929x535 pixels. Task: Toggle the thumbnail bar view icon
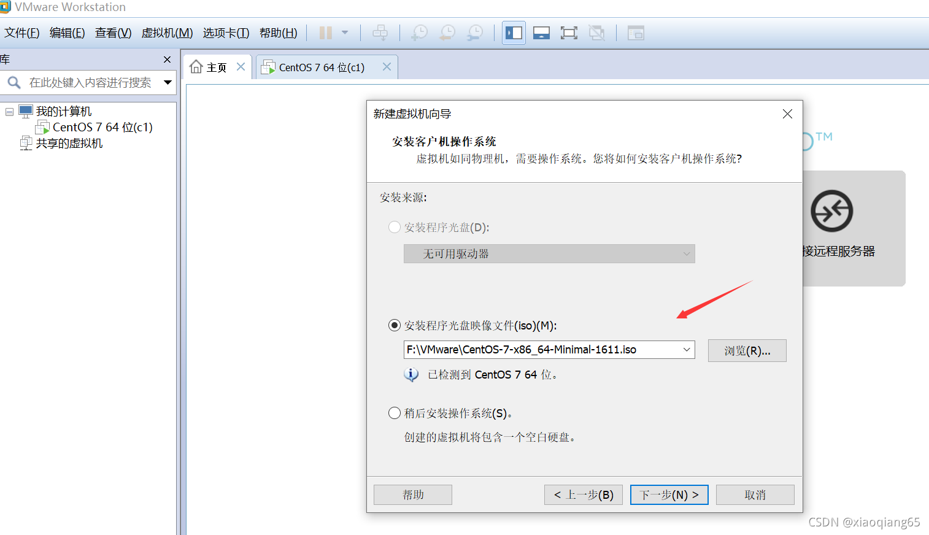[x=541, y=33]
